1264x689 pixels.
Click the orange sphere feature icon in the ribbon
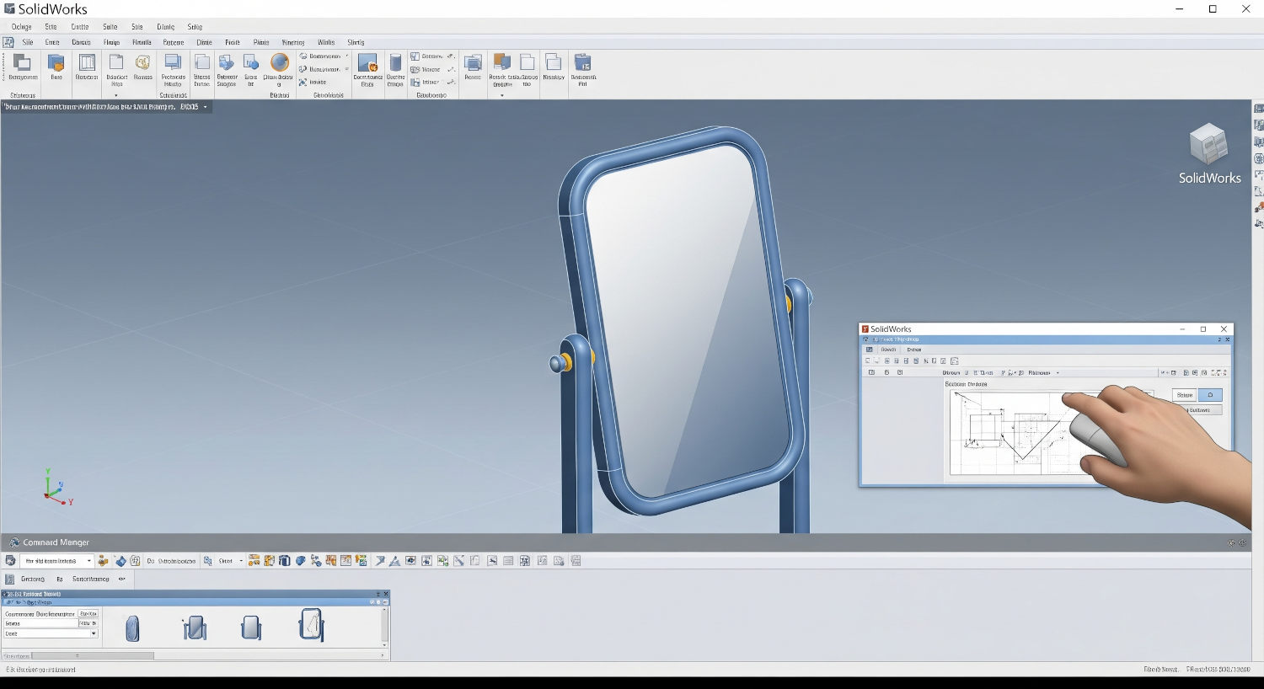(278, 66)
